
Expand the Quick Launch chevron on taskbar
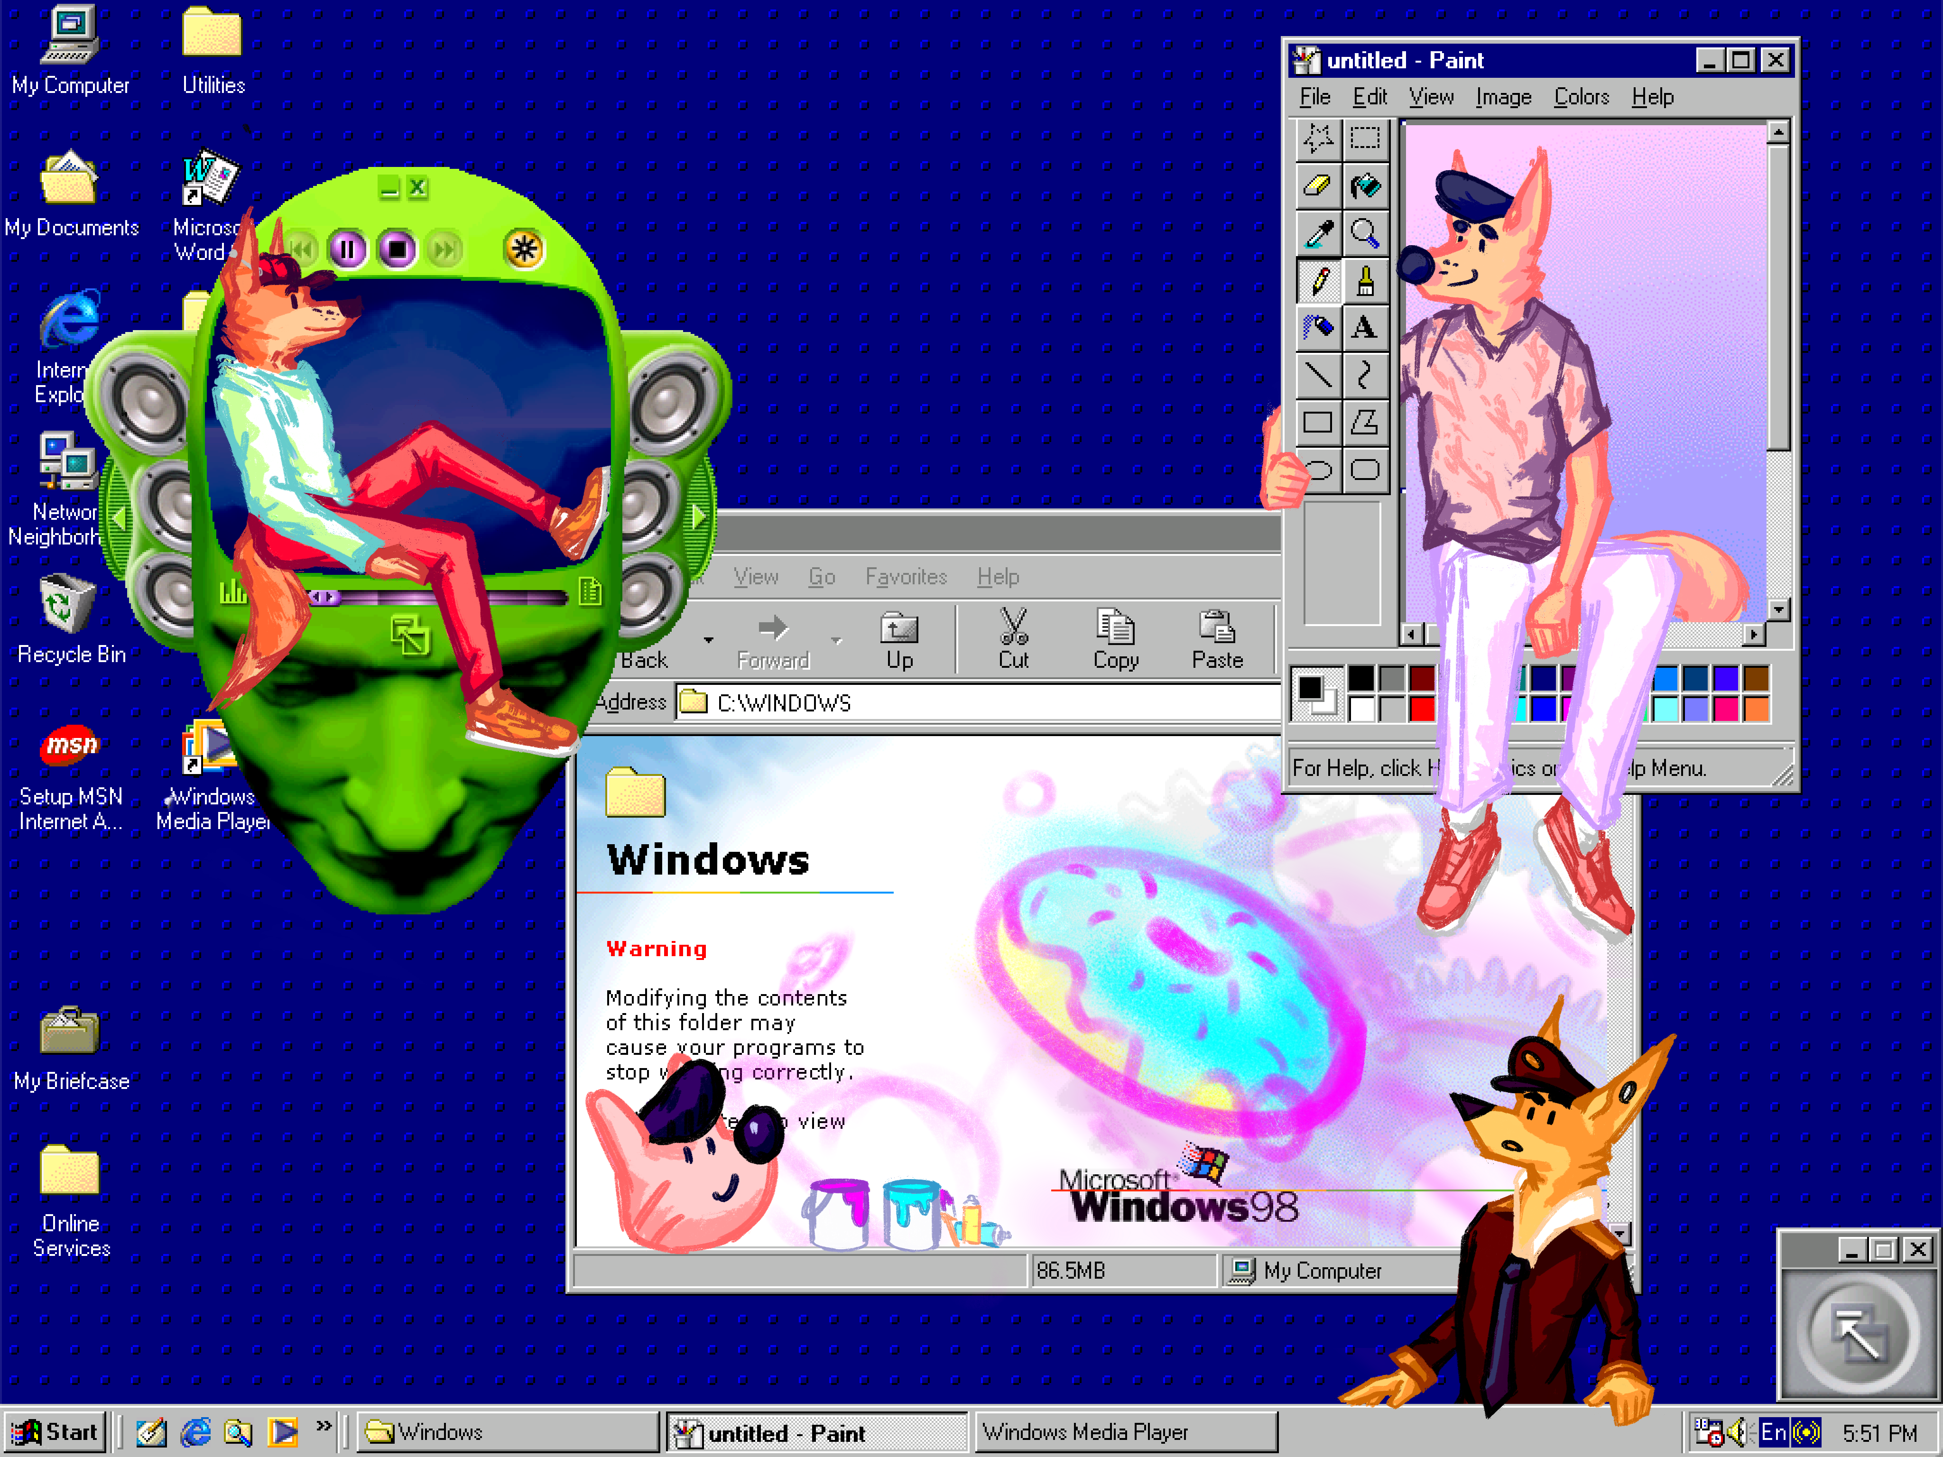coord(324,1425)
